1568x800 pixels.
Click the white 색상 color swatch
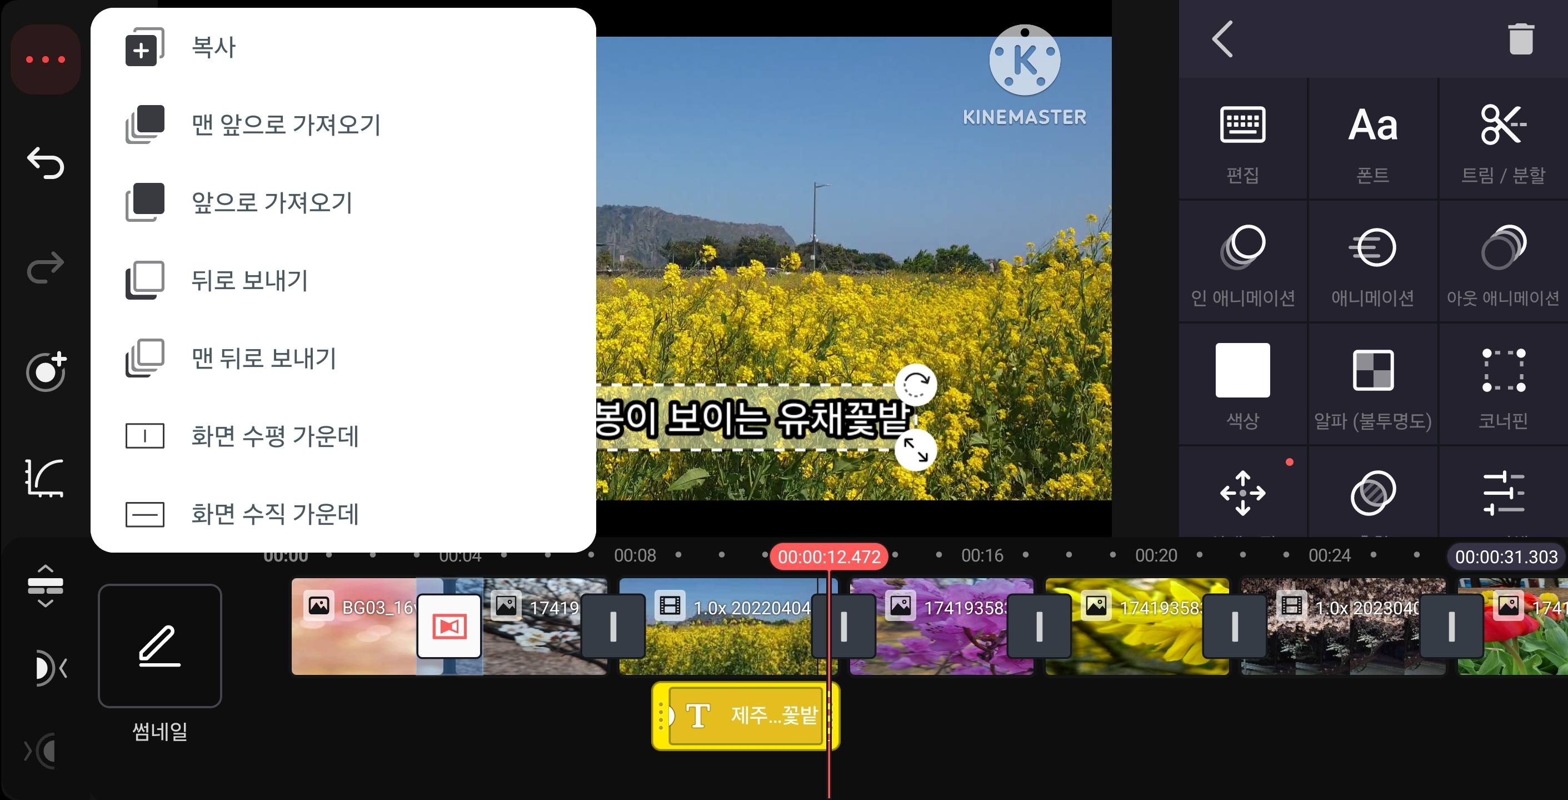(x=1242, y=370)
